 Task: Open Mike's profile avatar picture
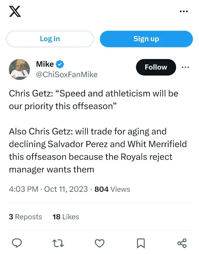(x=19, y=69)
